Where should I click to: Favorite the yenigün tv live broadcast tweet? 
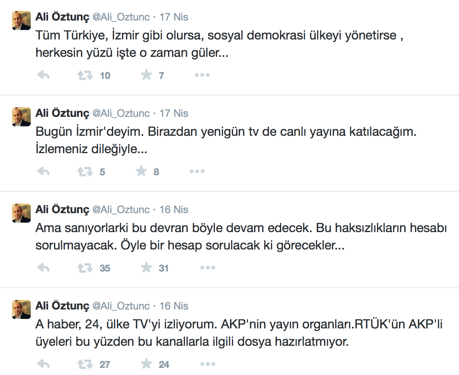141,171
